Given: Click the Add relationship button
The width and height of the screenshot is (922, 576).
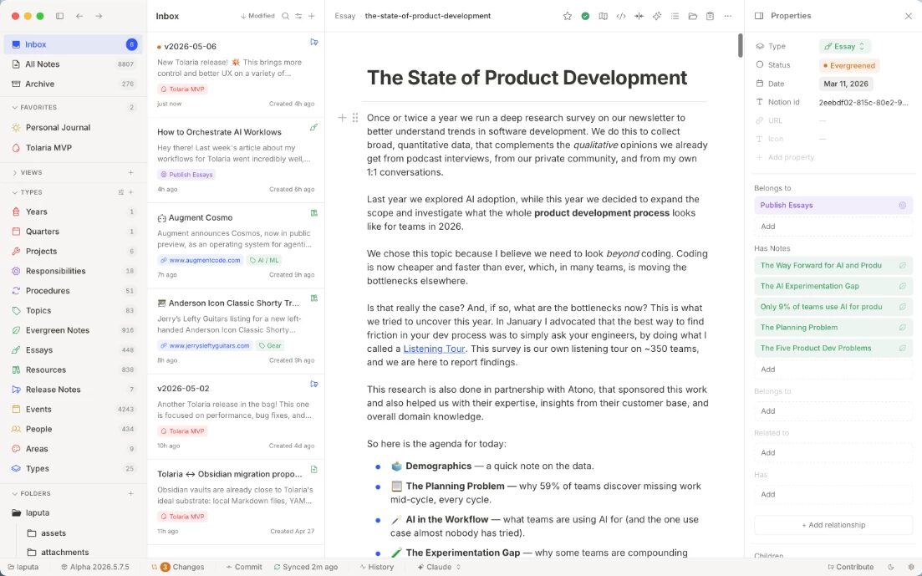Looking at the screenshot, I should [833, 525].
